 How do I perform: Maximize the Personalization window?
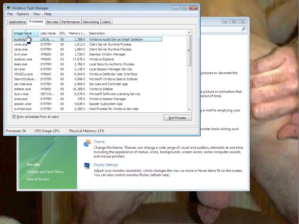click(x=234, y=22)
